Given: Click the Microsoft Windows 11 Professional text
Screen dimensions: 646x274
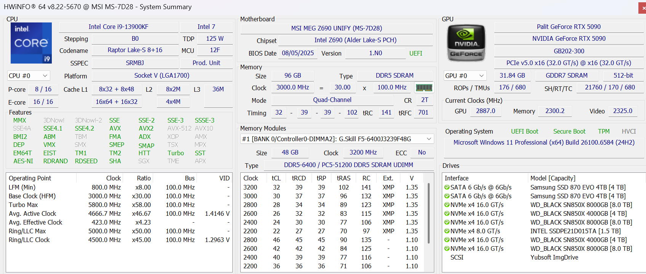Looking at the screenshot, I should tap(544, 142).
